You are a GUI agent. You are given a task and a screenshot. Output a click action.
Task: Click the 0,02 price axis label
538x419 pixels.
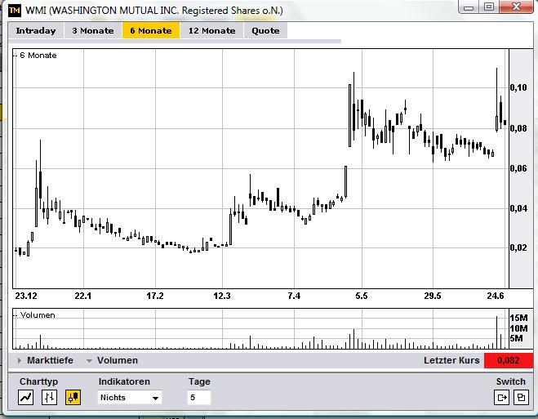click(x=518, y=247)
